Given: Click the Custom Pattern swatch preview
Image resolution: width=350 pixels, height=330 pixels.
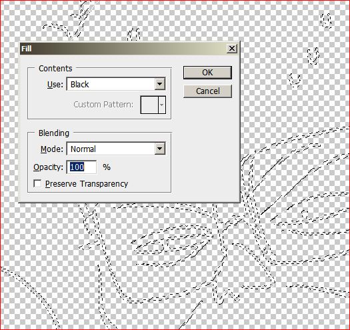Looking at the screenshot, I should pyautogui.click(x=149, y=105).
